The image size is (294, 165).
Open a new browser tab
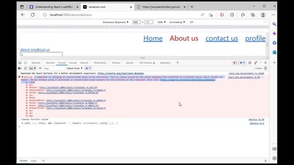192,7
